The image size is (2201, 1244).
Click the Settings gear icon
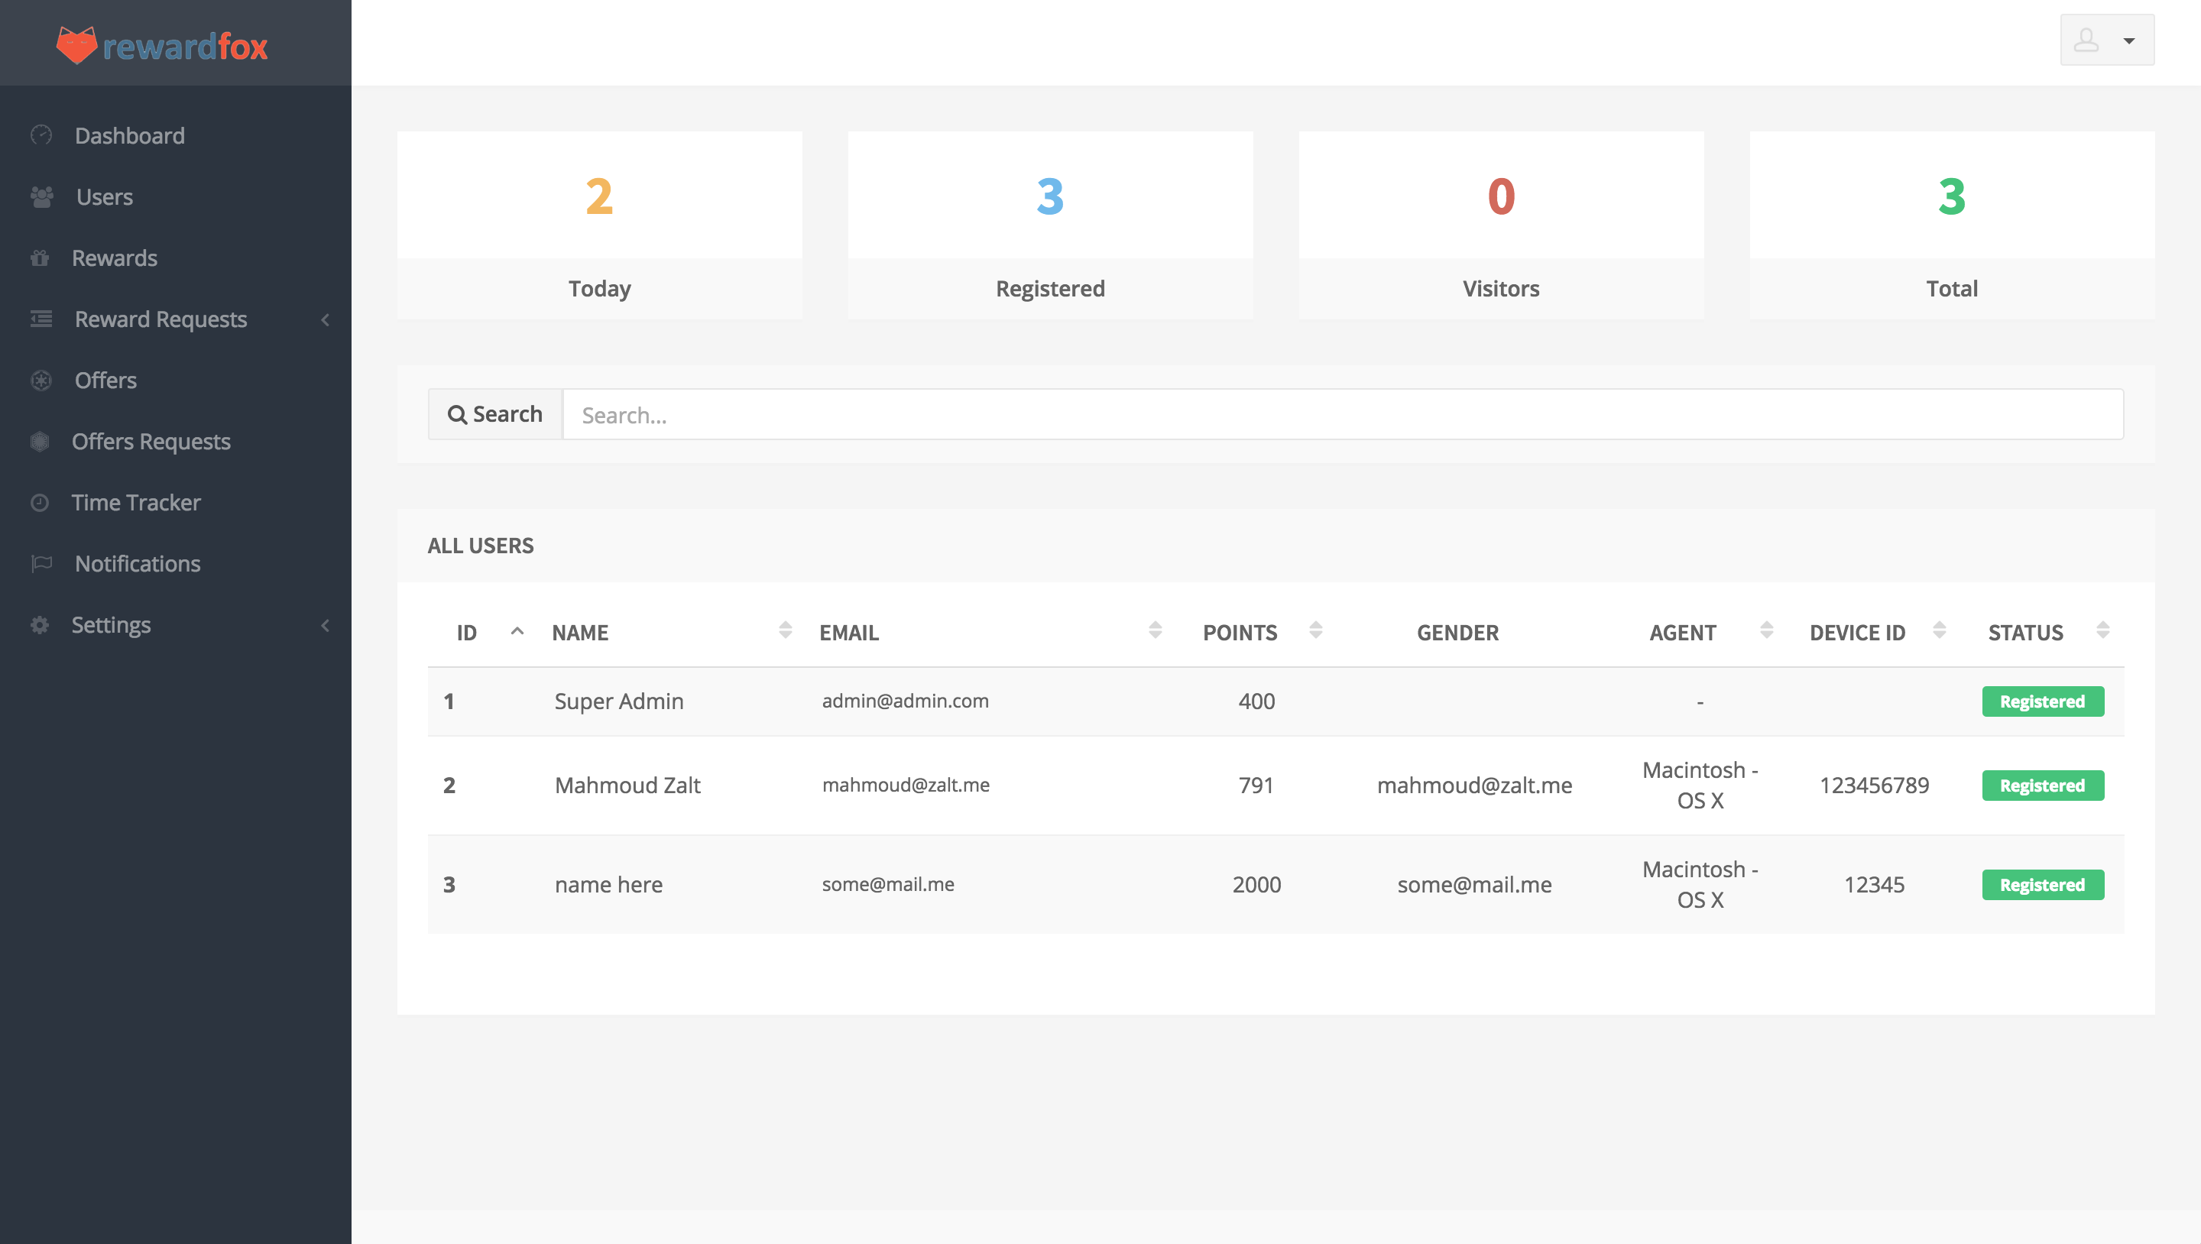pos(39,624)
